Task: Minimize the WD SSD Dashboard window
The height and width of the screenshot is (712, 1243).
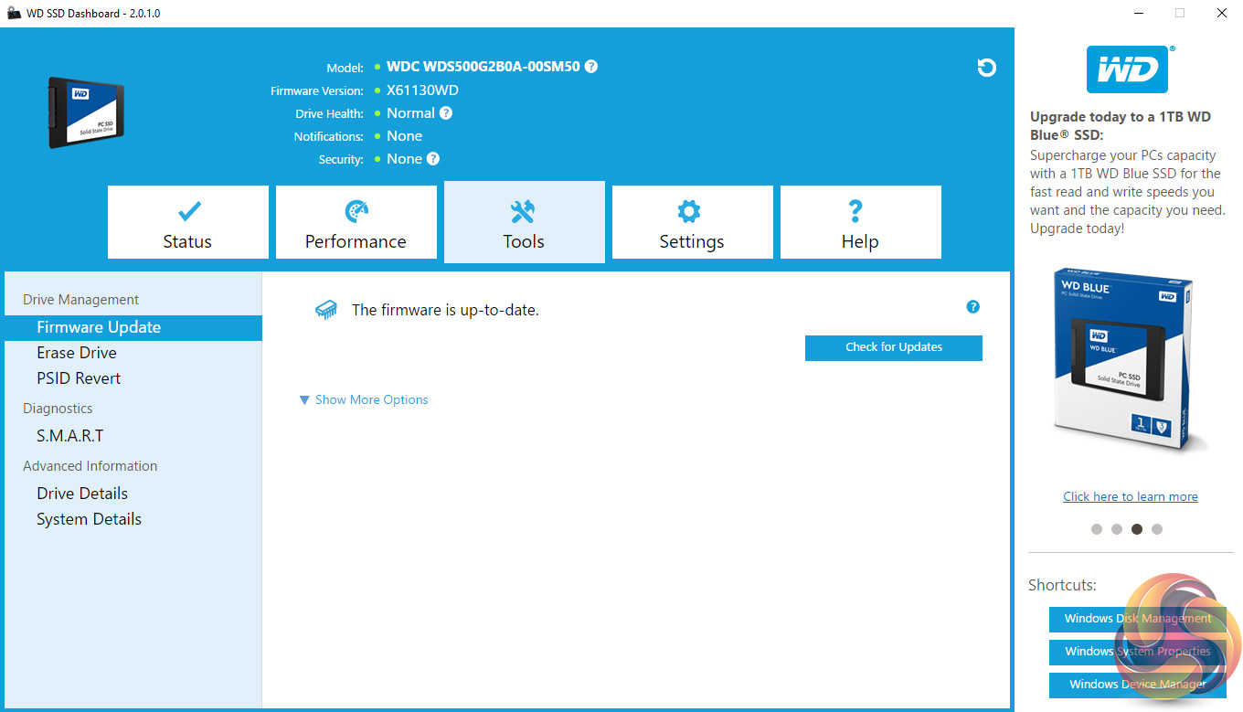Action: [1139, 14]
